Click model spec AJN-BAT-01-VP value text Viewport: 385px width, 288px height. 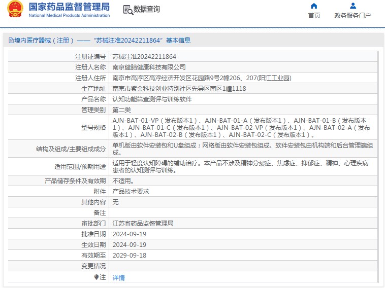241,127
